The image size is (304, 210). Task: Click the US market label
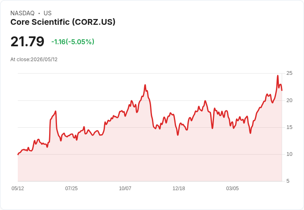click(x=47, y=13)
